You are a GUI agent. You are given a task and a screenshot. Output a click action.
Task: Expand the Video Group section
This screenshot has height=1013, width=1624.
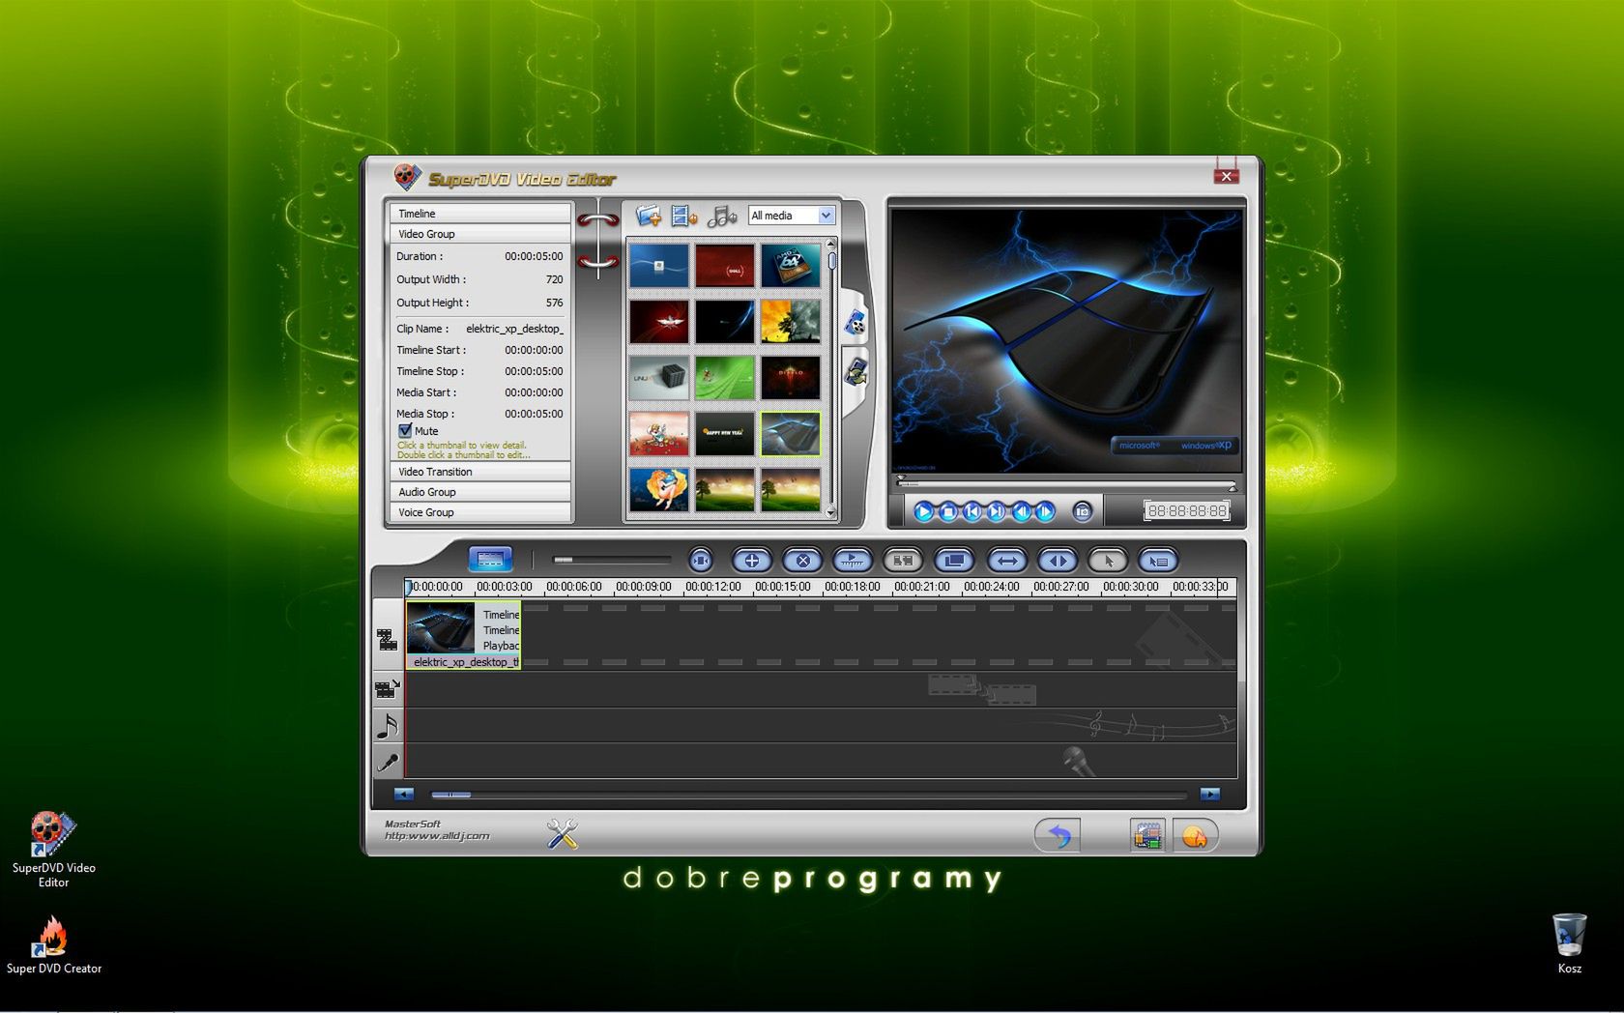pos(480,234)
